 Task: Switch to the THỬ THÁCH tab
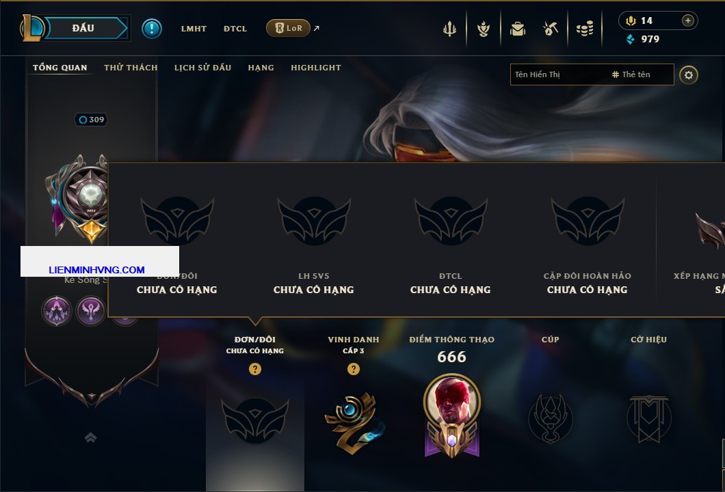pos(131,68)
